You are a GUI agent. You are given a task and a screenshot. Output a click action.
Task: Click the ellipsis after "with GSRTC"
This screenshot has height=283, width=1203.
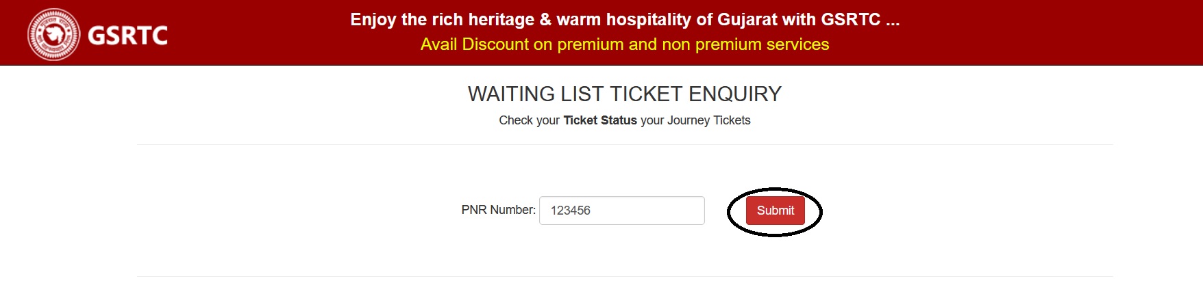pyautogui.click(x=892, y=21)
